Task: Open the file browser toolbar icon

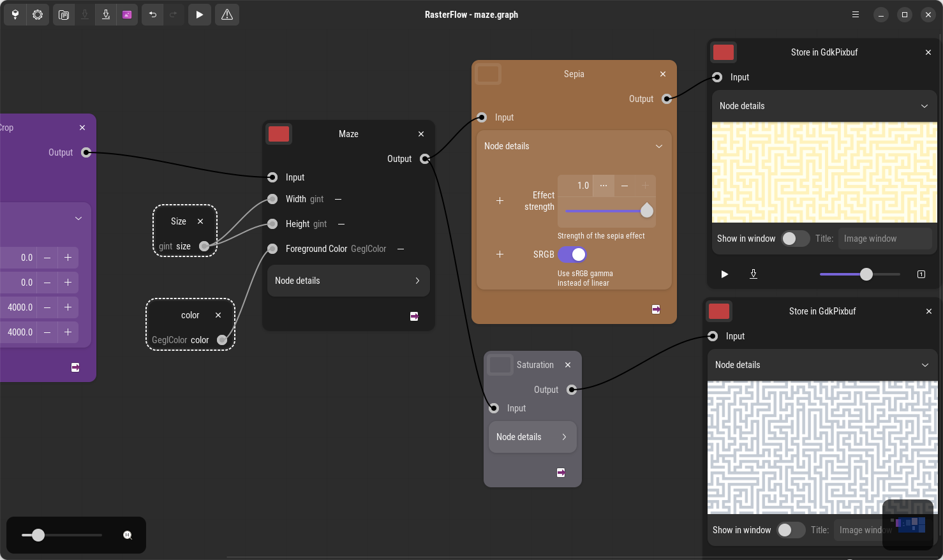Action: tap(64, 15)
